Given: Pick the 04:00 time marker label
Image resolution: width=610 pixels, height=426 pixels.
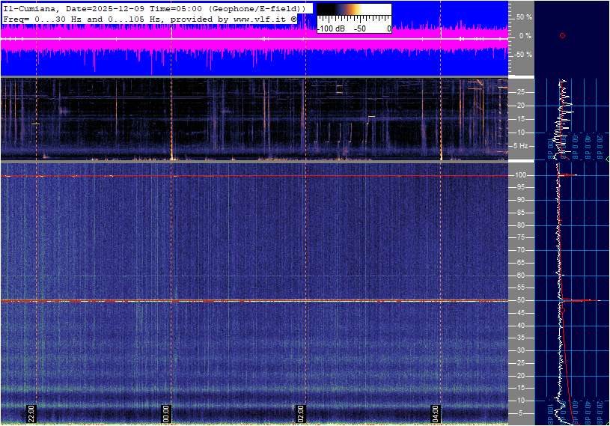Looking at the screenshot, I should click(x=436, y=413).
